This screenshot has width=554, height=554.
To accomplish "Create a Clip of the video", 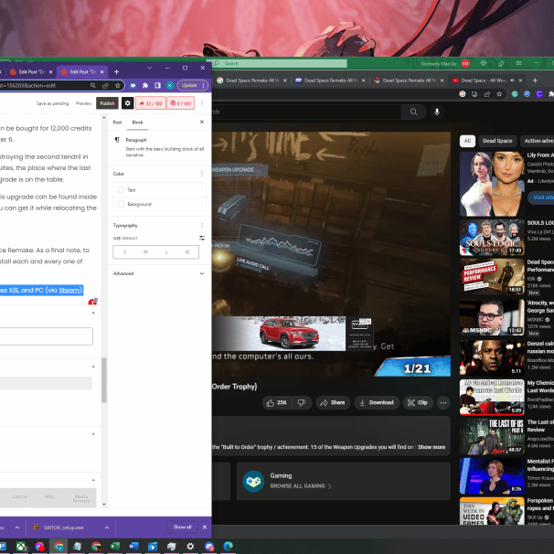I will coord(418,402).
